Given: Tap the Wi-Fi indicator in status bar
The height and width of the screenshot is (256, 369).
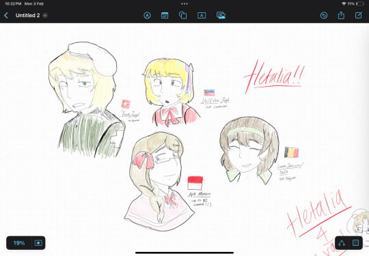Looking at the screenshot, I should coord(344,3).
